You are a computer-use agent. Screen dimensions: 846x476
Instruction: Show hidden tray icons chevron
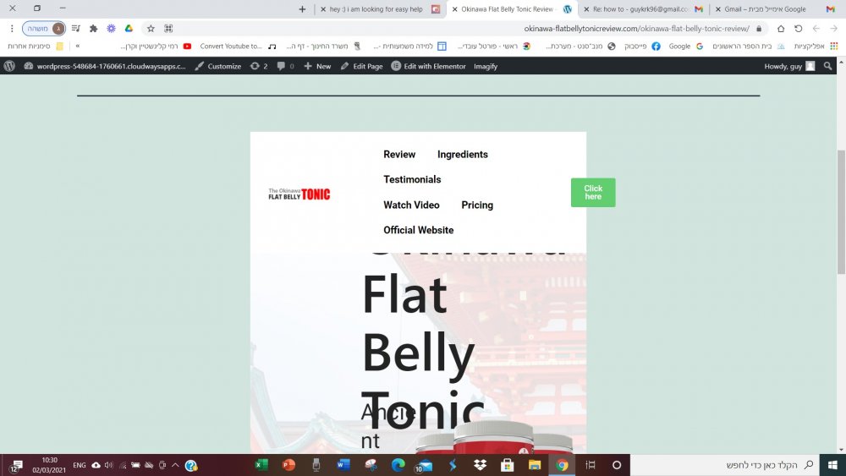coord(175,465)
